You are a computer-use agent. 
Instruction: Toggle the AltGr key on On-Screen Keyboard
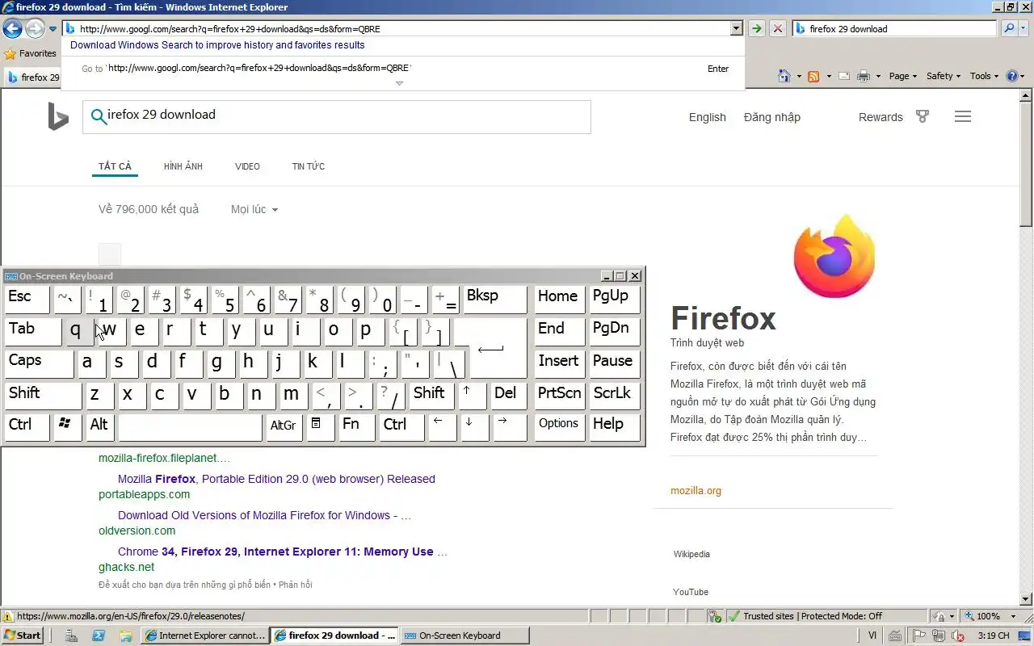pos(284,427)
